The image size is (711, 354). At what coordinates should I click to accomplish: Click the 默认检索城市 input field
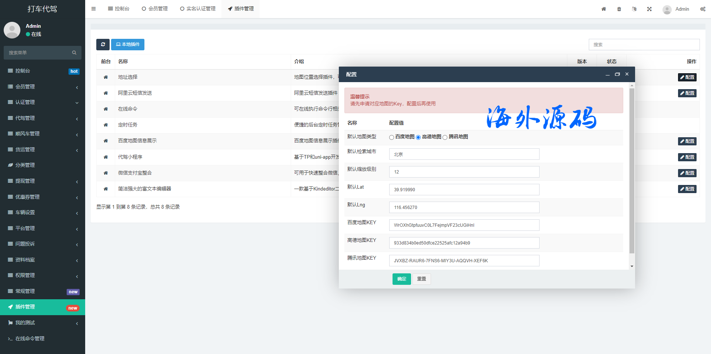464,154
